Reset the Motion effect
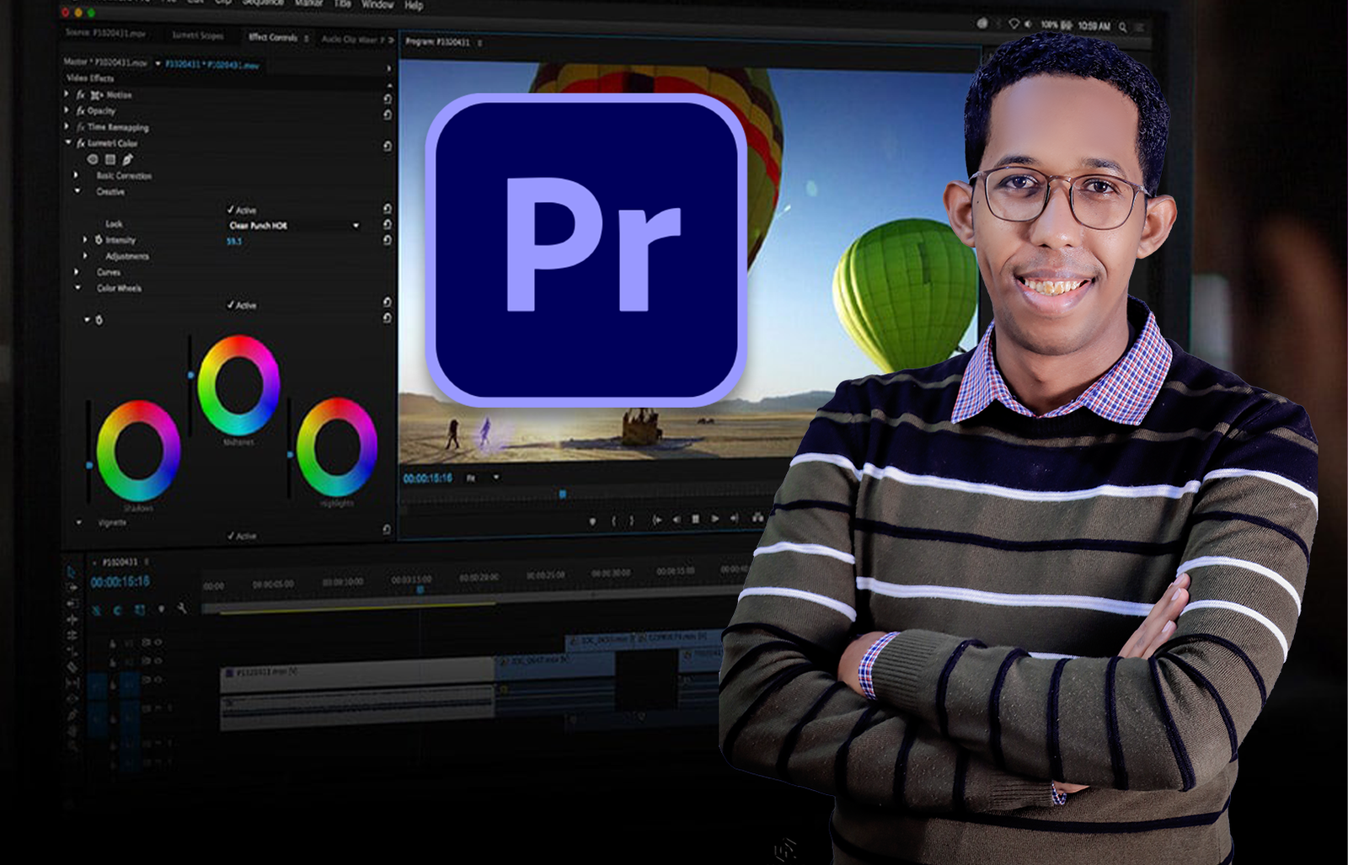This screenshot has width=1348, height=865. click(388, 99)
